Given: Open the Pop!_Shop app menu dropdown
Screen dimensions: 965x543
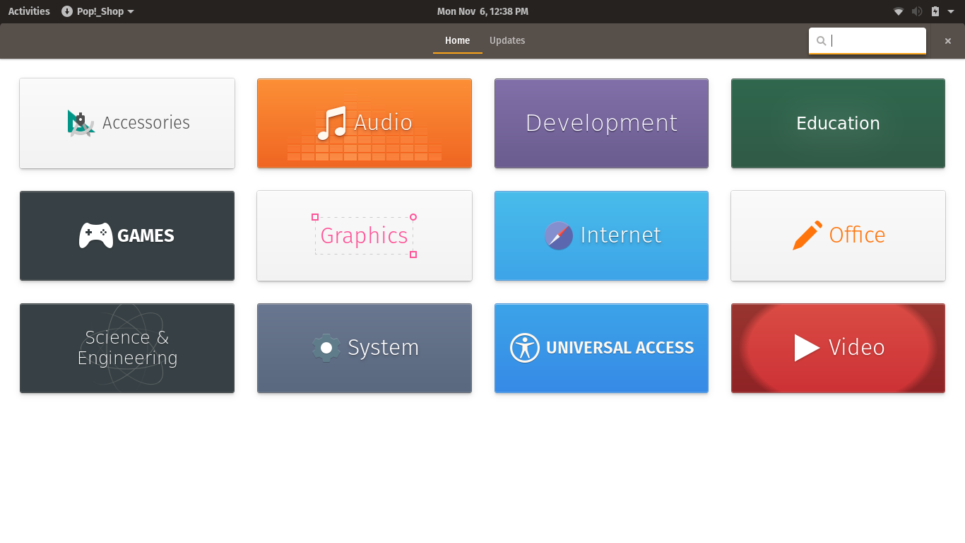Looking at the screenshot, I should (97, 11).
